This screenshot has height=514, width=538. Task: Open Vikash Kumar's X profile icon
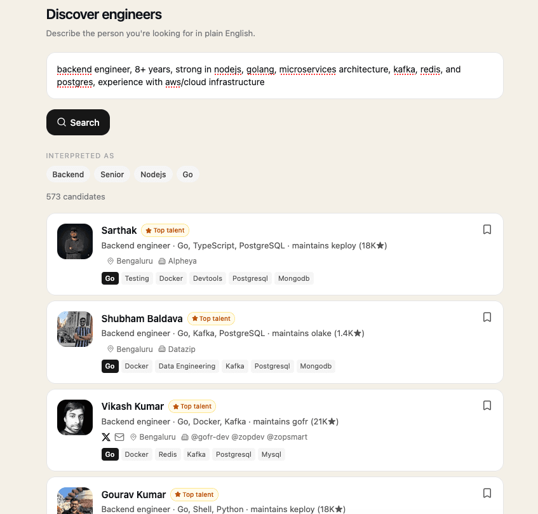pyautogui.click(x=106, y=437)
